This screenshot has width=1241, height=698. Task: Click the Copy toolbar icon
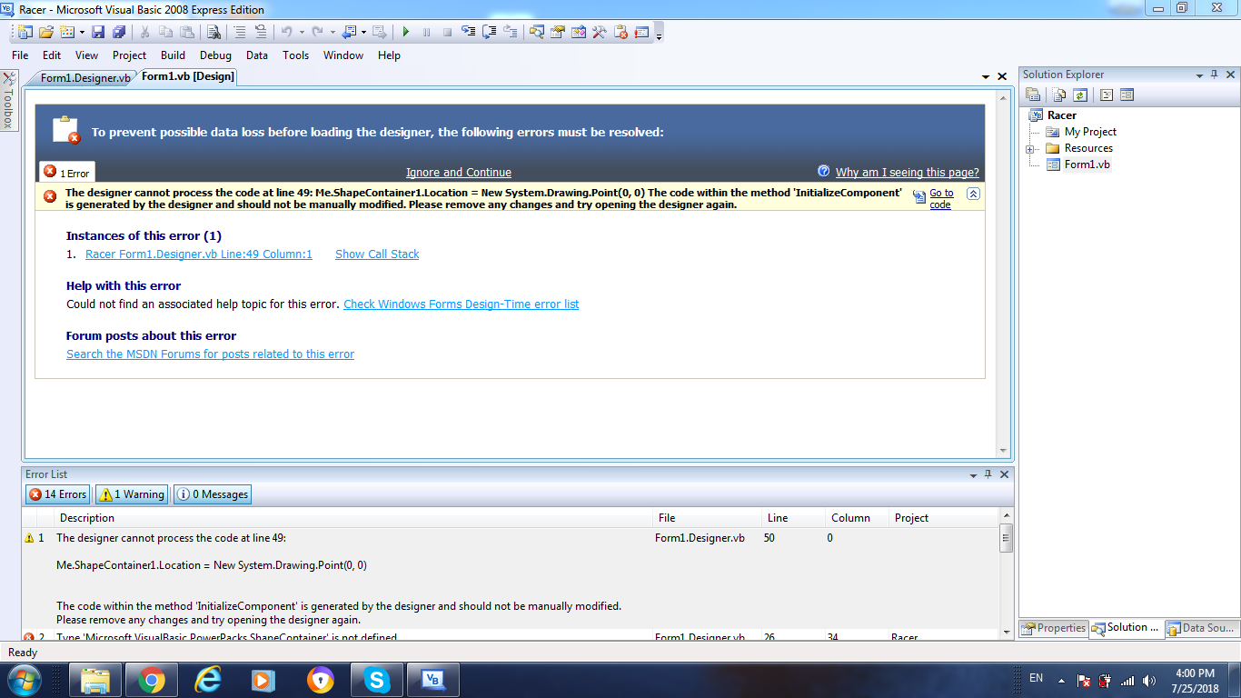[165, 32]
